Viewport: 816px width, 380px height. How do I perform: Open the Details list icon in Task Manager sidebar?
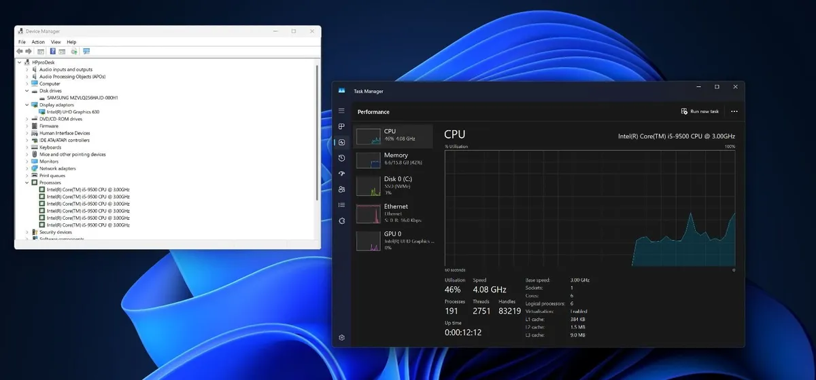341,205
